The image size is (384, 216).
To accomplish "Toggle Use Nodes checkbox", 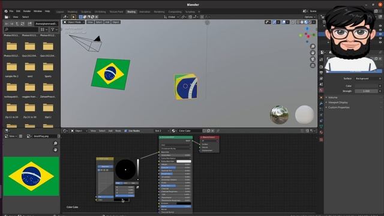I will coord(125,131).
